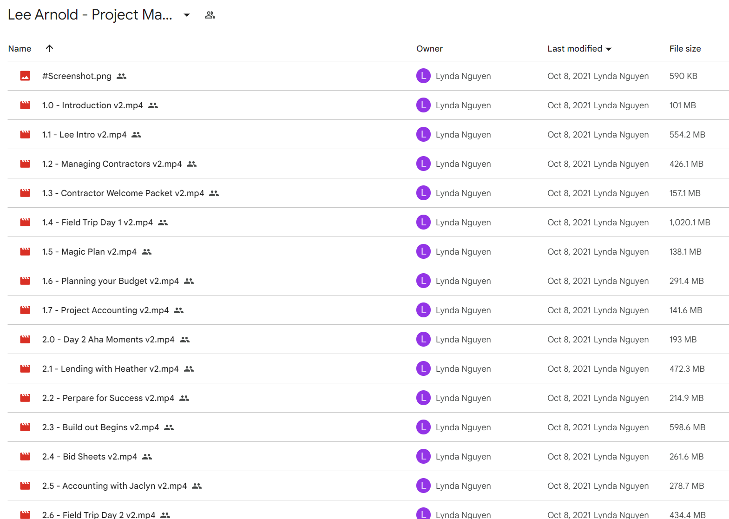Select 1.6 - Planning your Budget v2.mp4
Viewport: 729px width, 519px height.
pos(111,281)
